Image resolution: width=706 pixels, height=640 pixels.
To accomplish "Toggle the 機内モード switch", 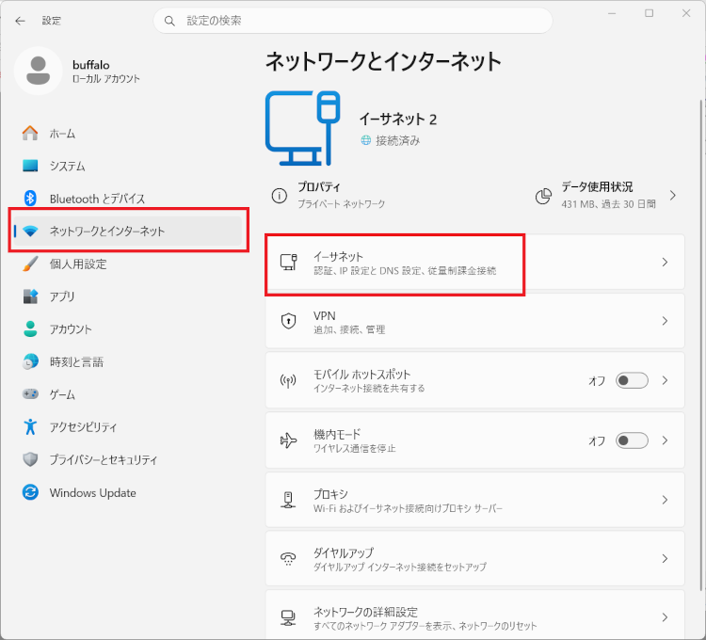I will pos(632,440).
